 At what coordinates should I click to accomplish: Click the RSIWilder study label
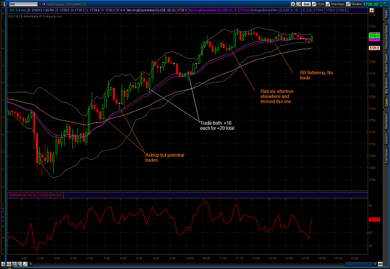pyautogui.click(x=29, y=195)
